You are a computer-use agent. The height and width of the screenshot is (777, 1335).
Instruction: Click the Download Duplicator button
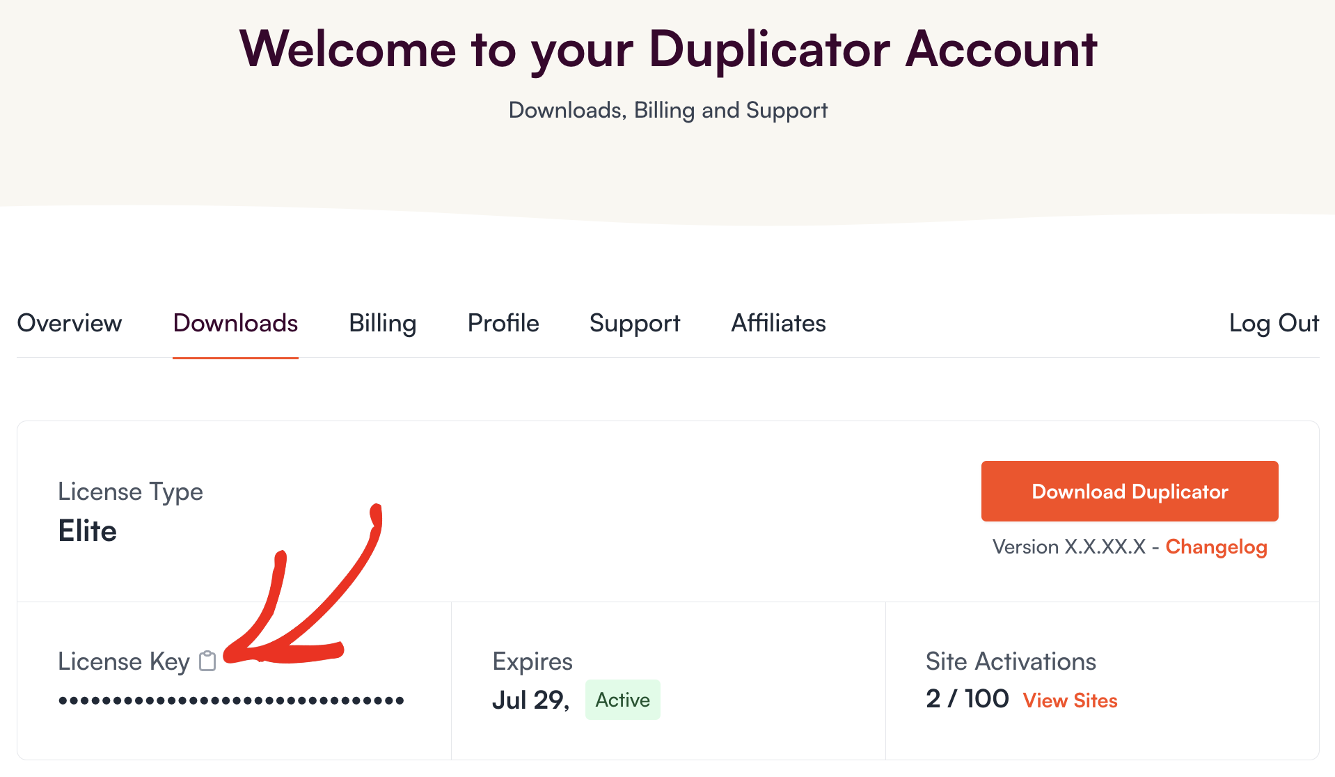click(x=1128, y=491)
